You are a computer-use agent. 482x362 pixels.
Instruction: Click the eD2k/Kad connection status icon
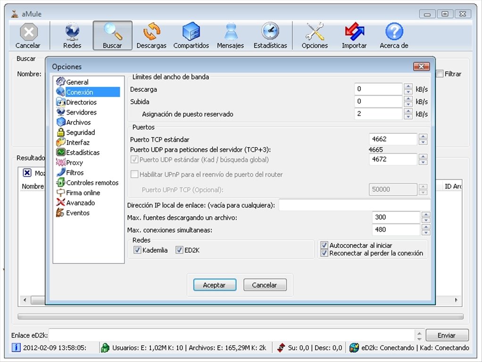354,347
